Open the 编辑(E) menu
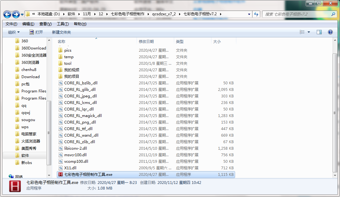Viewport: 340px width, 197px height. pyautogui.click(x=28, y=24)
